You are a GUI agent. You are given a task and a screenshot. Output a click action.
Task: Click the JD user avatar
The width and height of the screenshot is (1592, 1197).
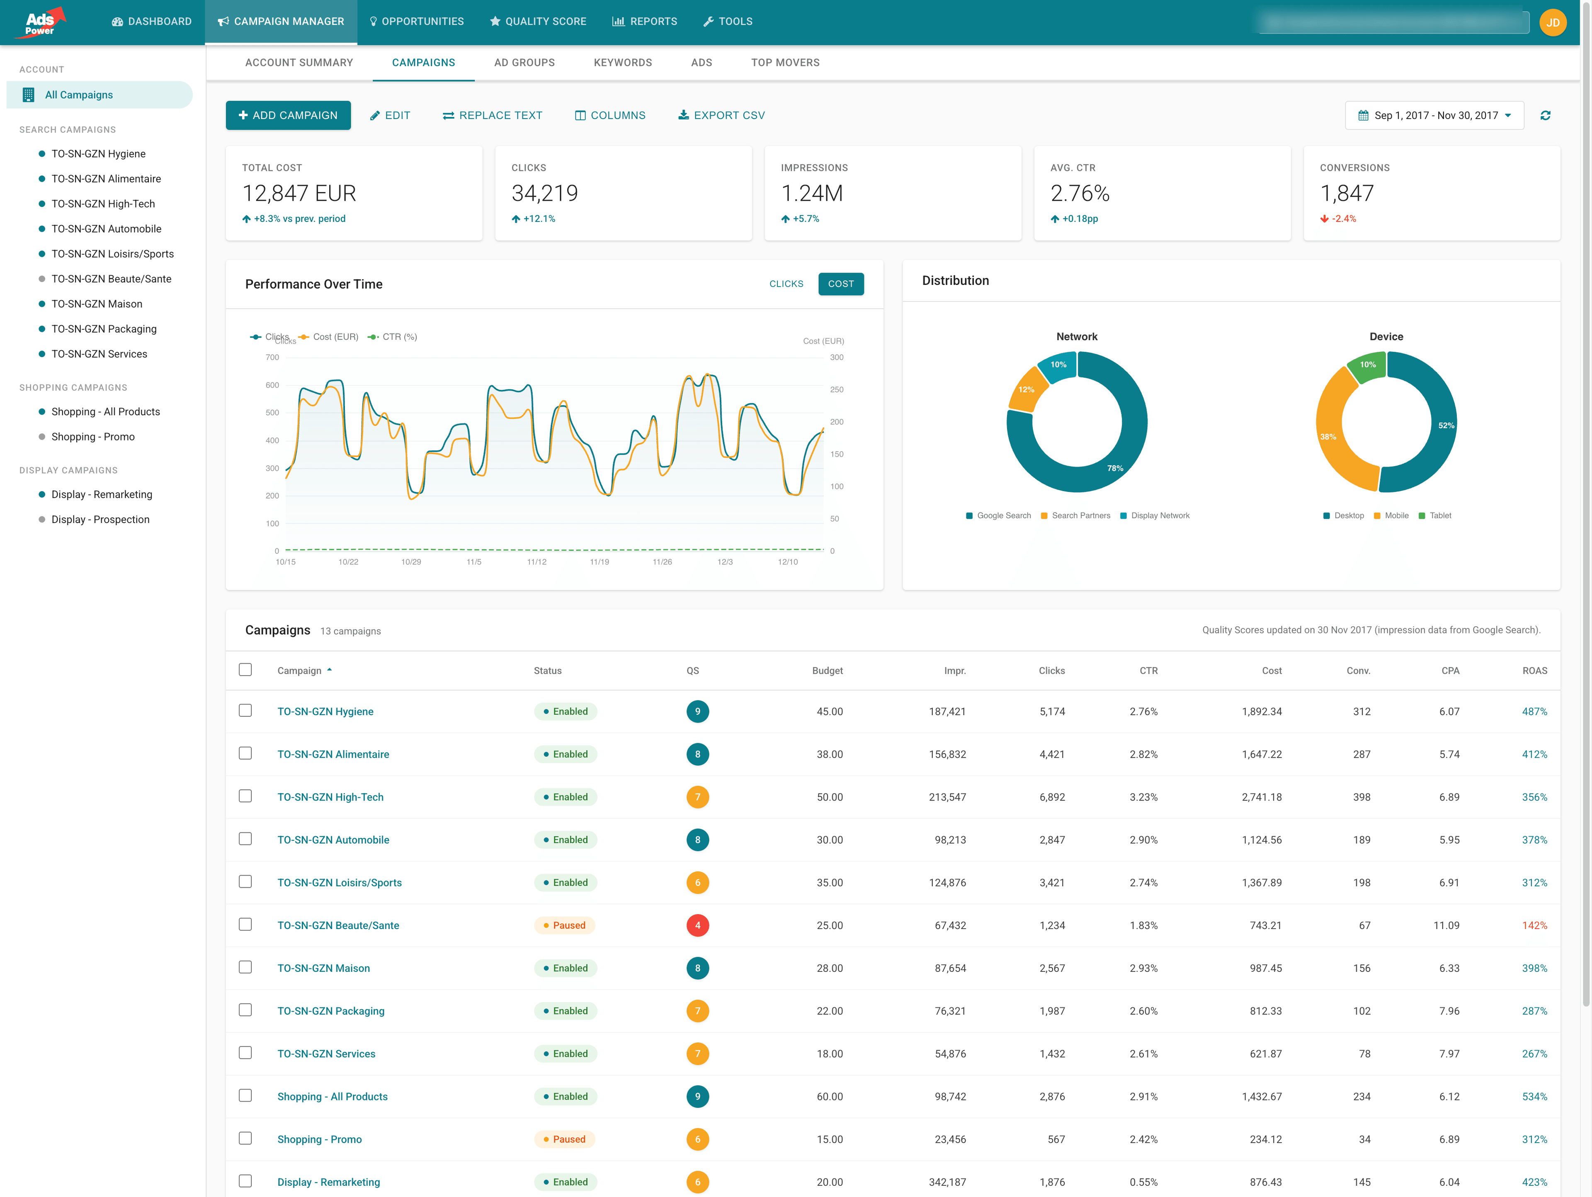[x=1553, y=22]
